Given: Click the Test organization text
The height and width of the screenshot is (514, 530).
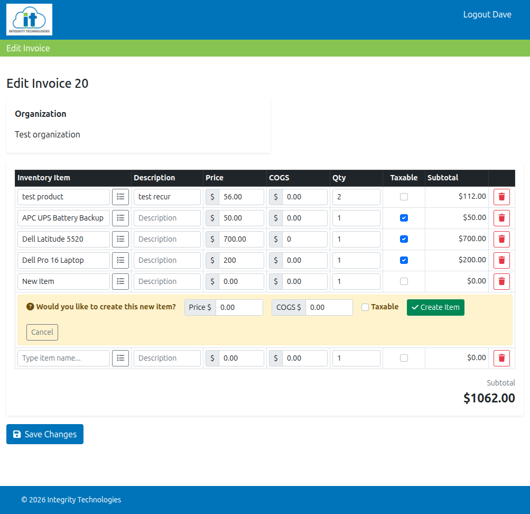Looking at the screenshot, I should click(x=48, y=134).
